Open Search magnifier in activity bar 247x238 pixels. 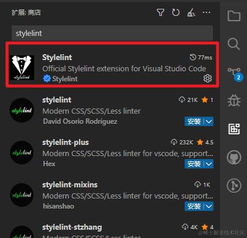click(x=233, y=44)
